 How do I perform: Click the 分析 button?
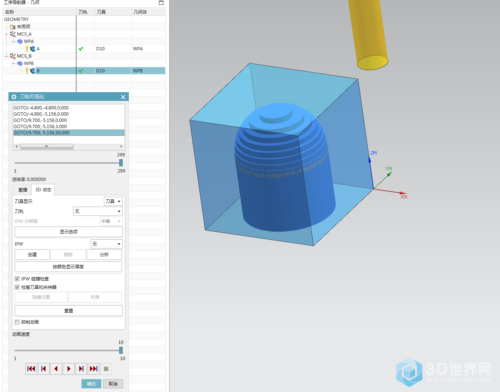(x=104, y=255)
